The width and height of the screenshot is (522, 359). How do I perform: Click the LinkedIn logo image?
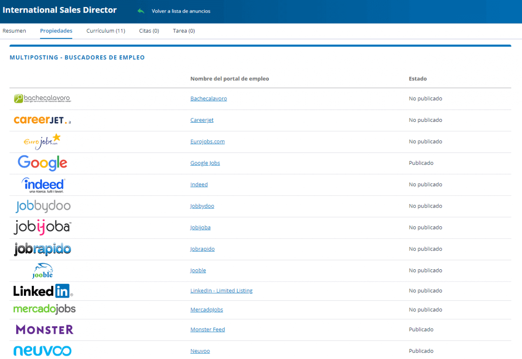43,291
